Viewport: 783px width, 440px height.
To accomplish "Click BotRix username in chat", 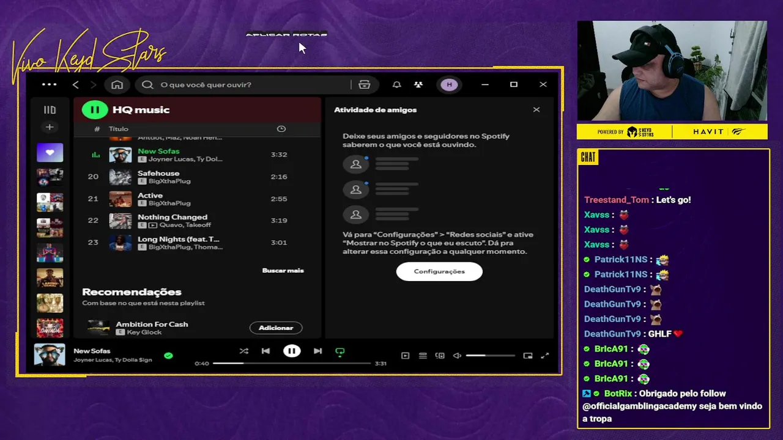I will coord(618,394).
